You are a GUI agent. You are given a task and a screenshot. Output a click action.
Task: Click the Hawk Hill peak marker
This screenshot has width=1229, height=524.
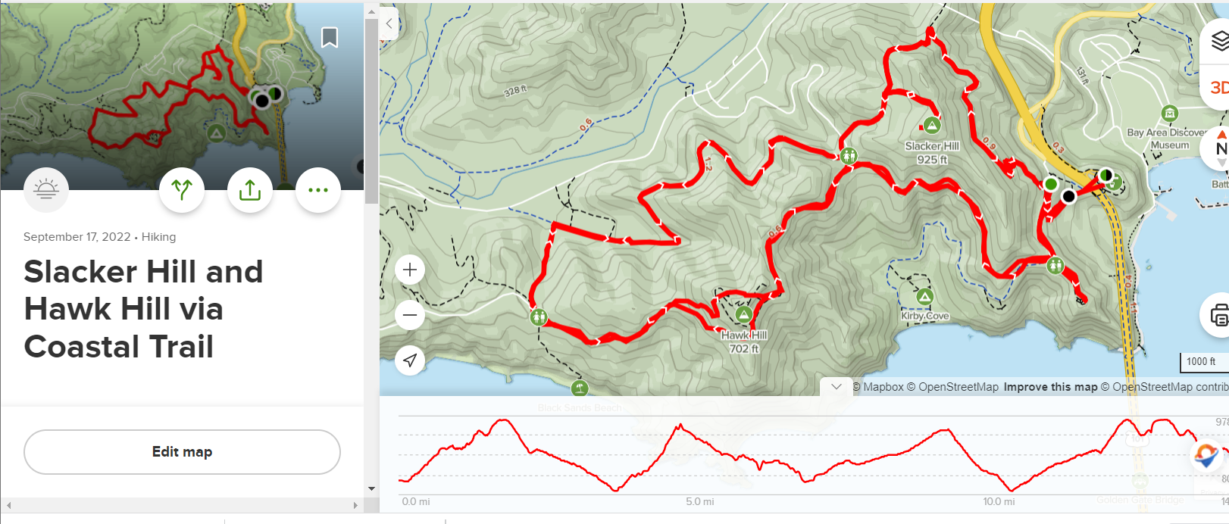744,314
